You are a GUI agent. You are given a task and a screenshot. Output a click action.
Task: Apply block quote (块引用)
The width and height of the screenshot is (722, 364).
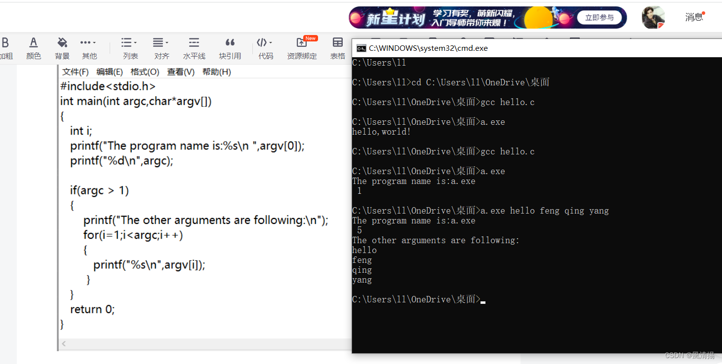coord(230,48)
